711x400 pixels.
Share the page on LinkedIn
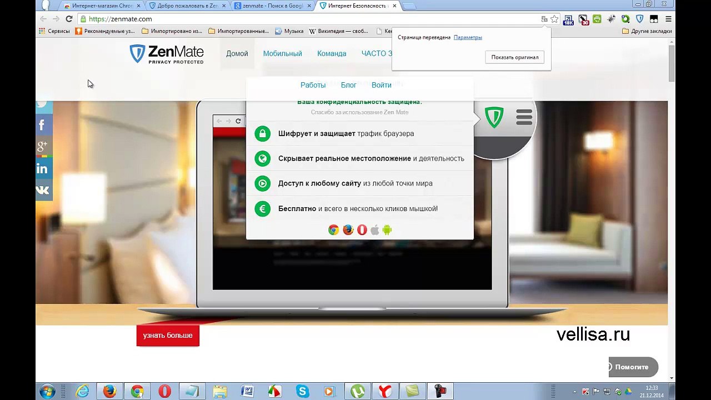[43, 168]
